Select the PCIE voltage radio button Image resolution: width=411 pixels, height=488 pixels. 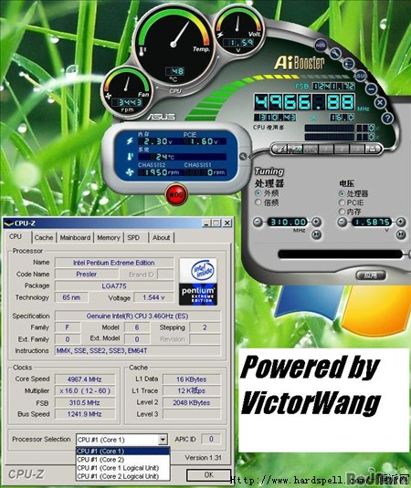(x=342, y=202)
